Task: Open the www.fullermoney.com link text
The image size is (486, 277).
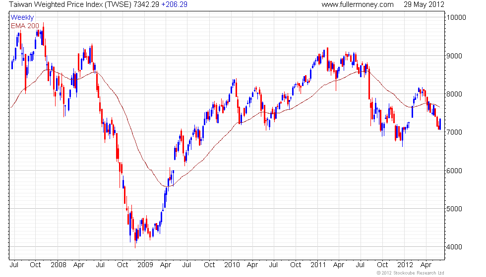Action: 358,4
